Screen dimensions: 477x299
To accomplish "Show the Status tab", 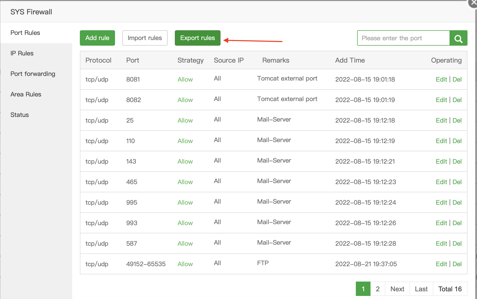I will [x=20, y=115].
